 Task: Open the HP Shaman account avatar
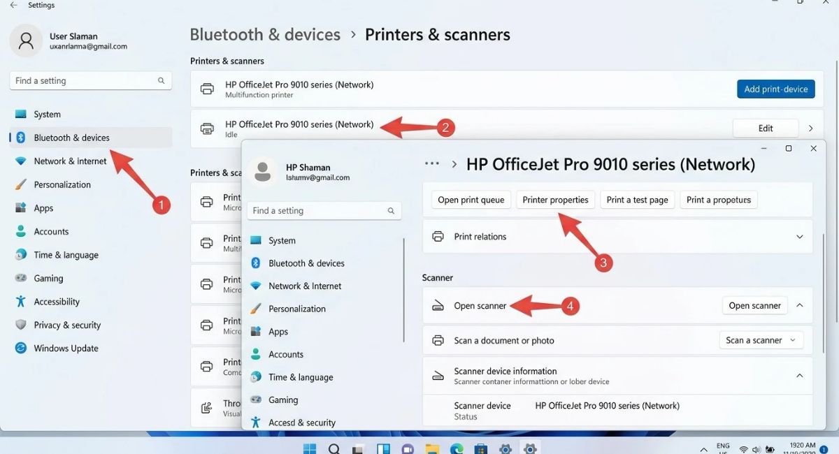point(264,172)
